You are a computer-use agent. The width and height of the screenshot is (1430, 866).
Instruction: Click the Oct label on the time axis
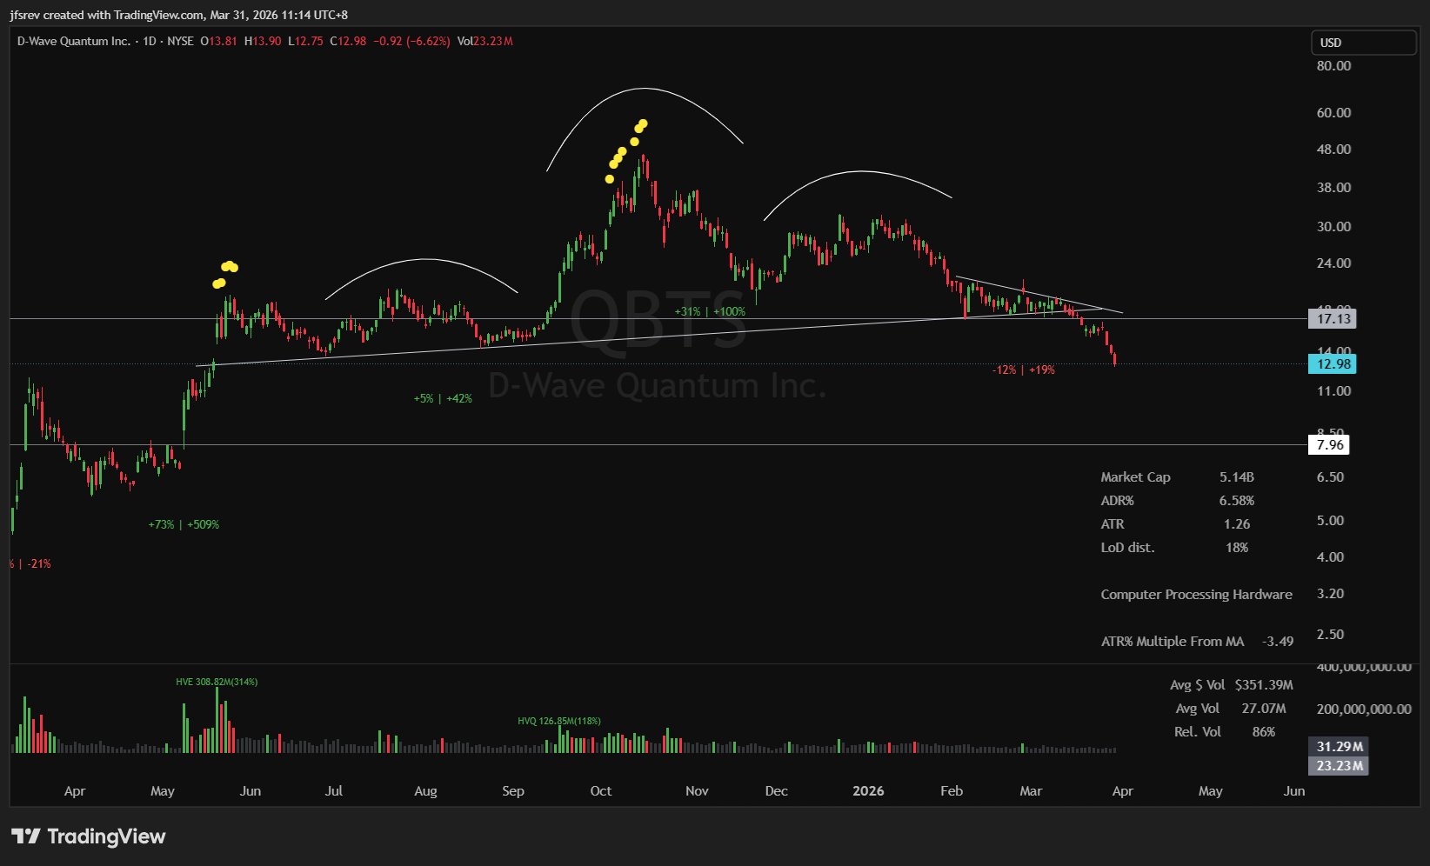click(x=600, y=791)
